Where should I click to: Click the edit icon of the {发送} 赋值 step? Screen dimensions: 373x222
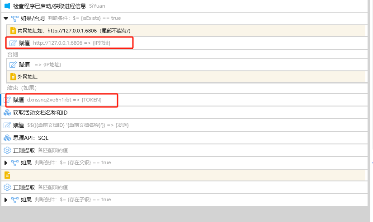click(x=7, y=125)
